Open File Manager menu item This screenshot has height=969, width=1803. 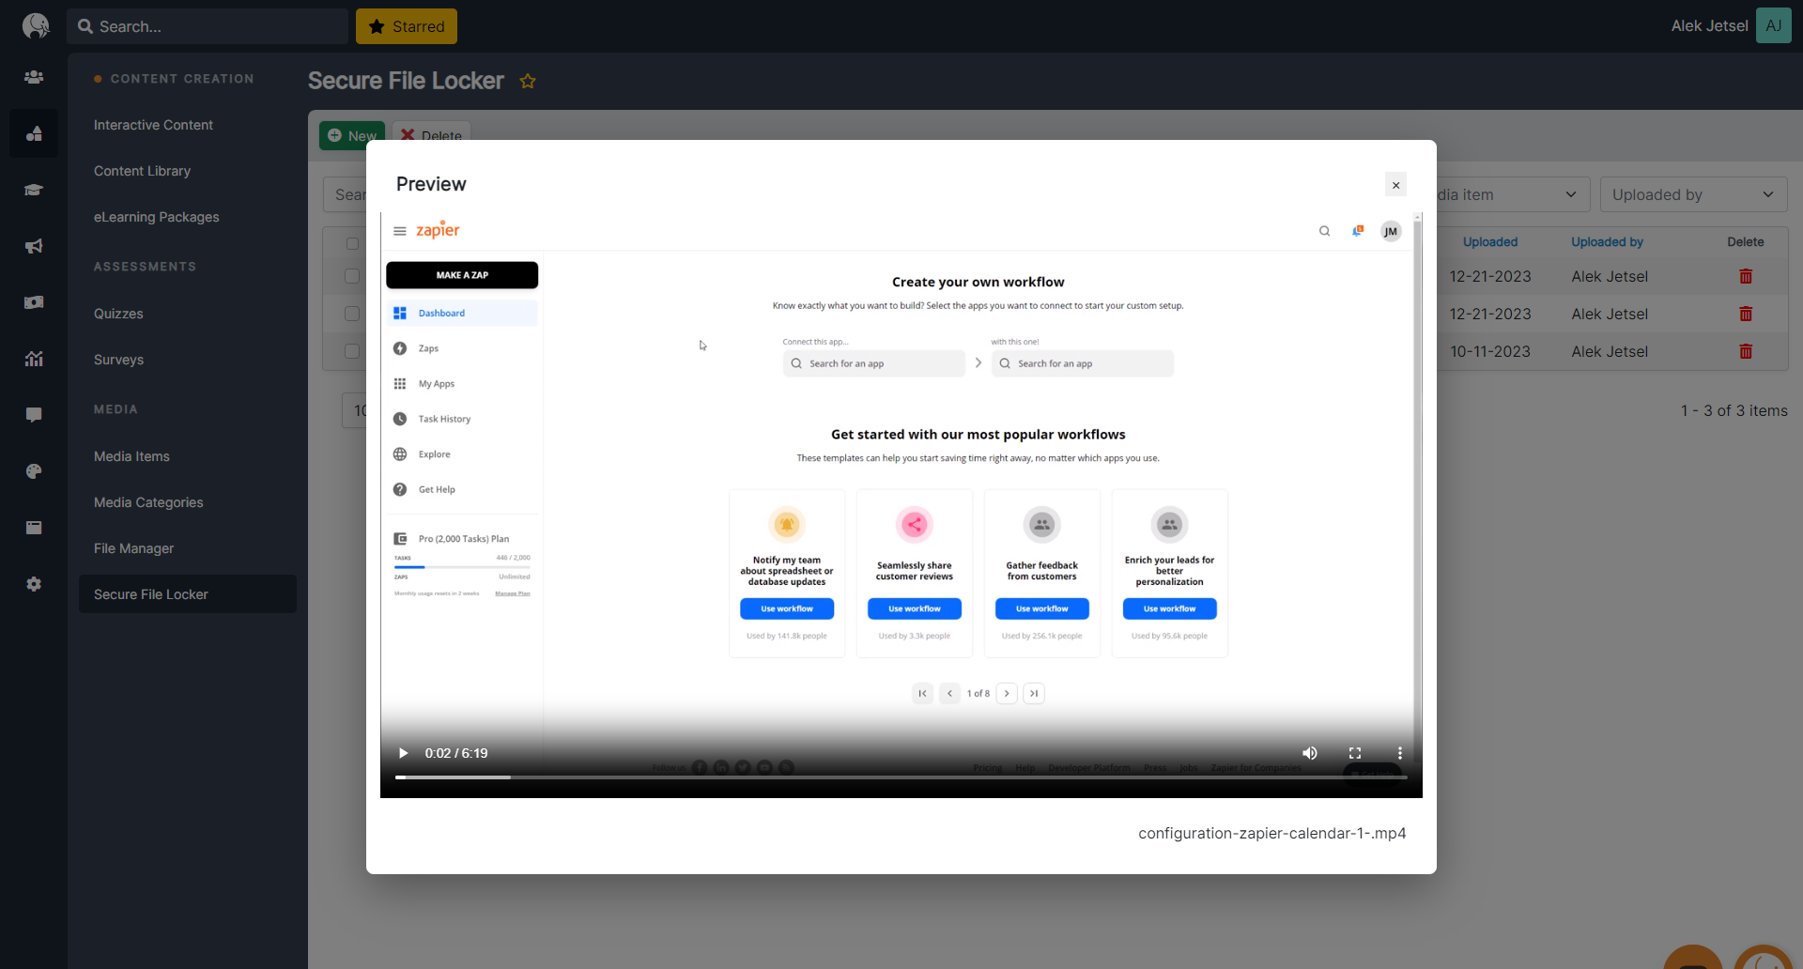[133, 548]
